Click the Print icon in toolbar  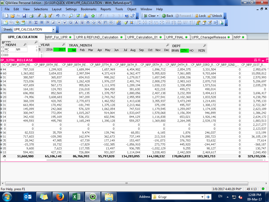click(31, 16)
